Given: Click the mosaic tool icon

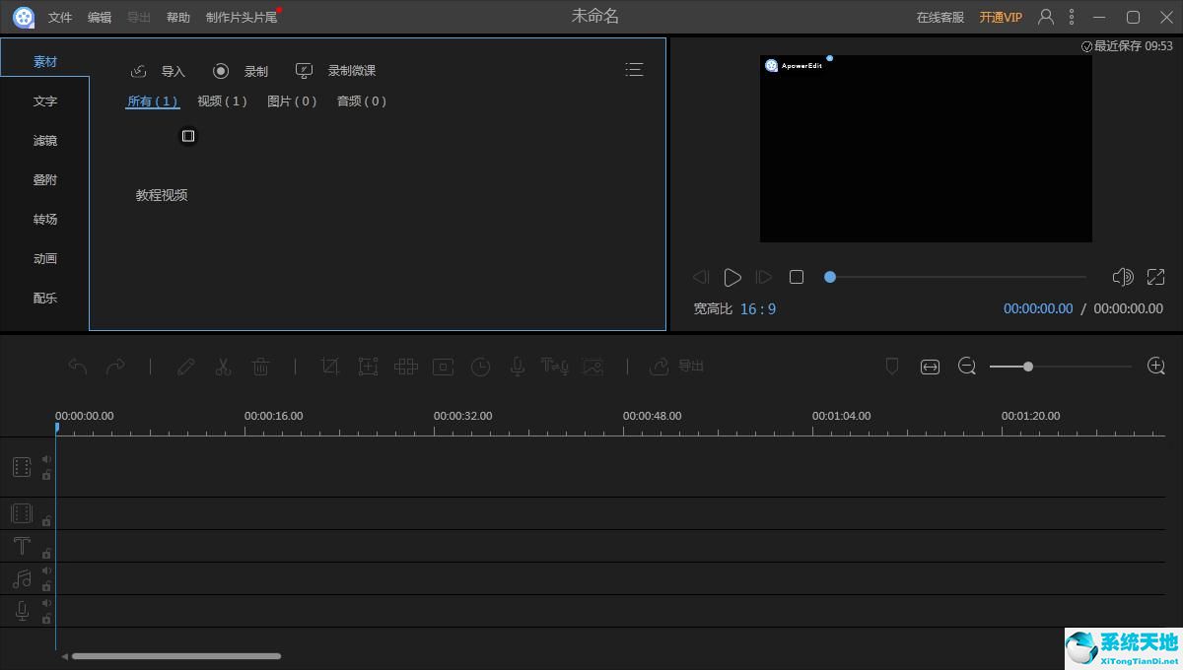Looking at the screenshot, I should click(x=406, y=367).
